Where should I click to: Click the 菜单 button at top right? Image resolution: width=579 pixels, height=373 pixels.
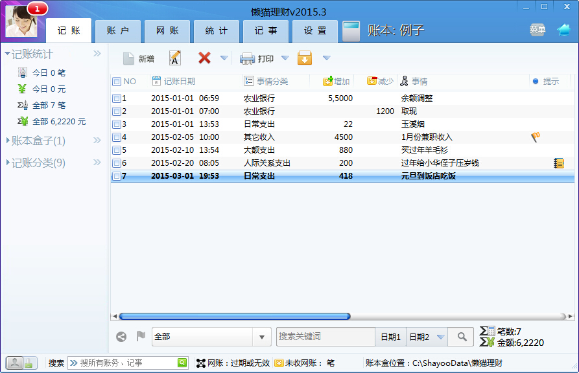coord(537,30)
